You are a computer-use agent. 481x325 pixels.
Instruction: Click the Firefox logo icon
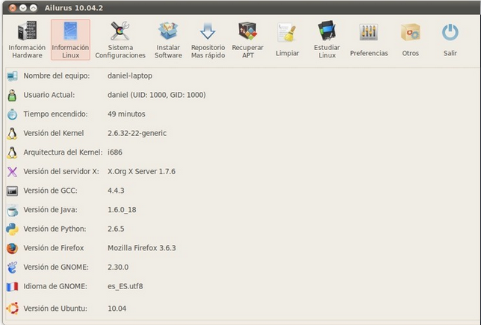(12, 248)
